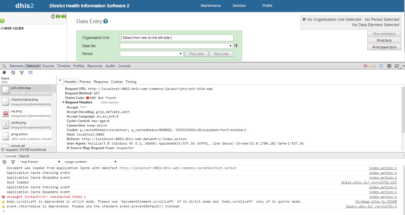Screen dimensions: 405x215
Task: Click the Print blank form button
Action: pyautogui.click(x=384, y=47)
